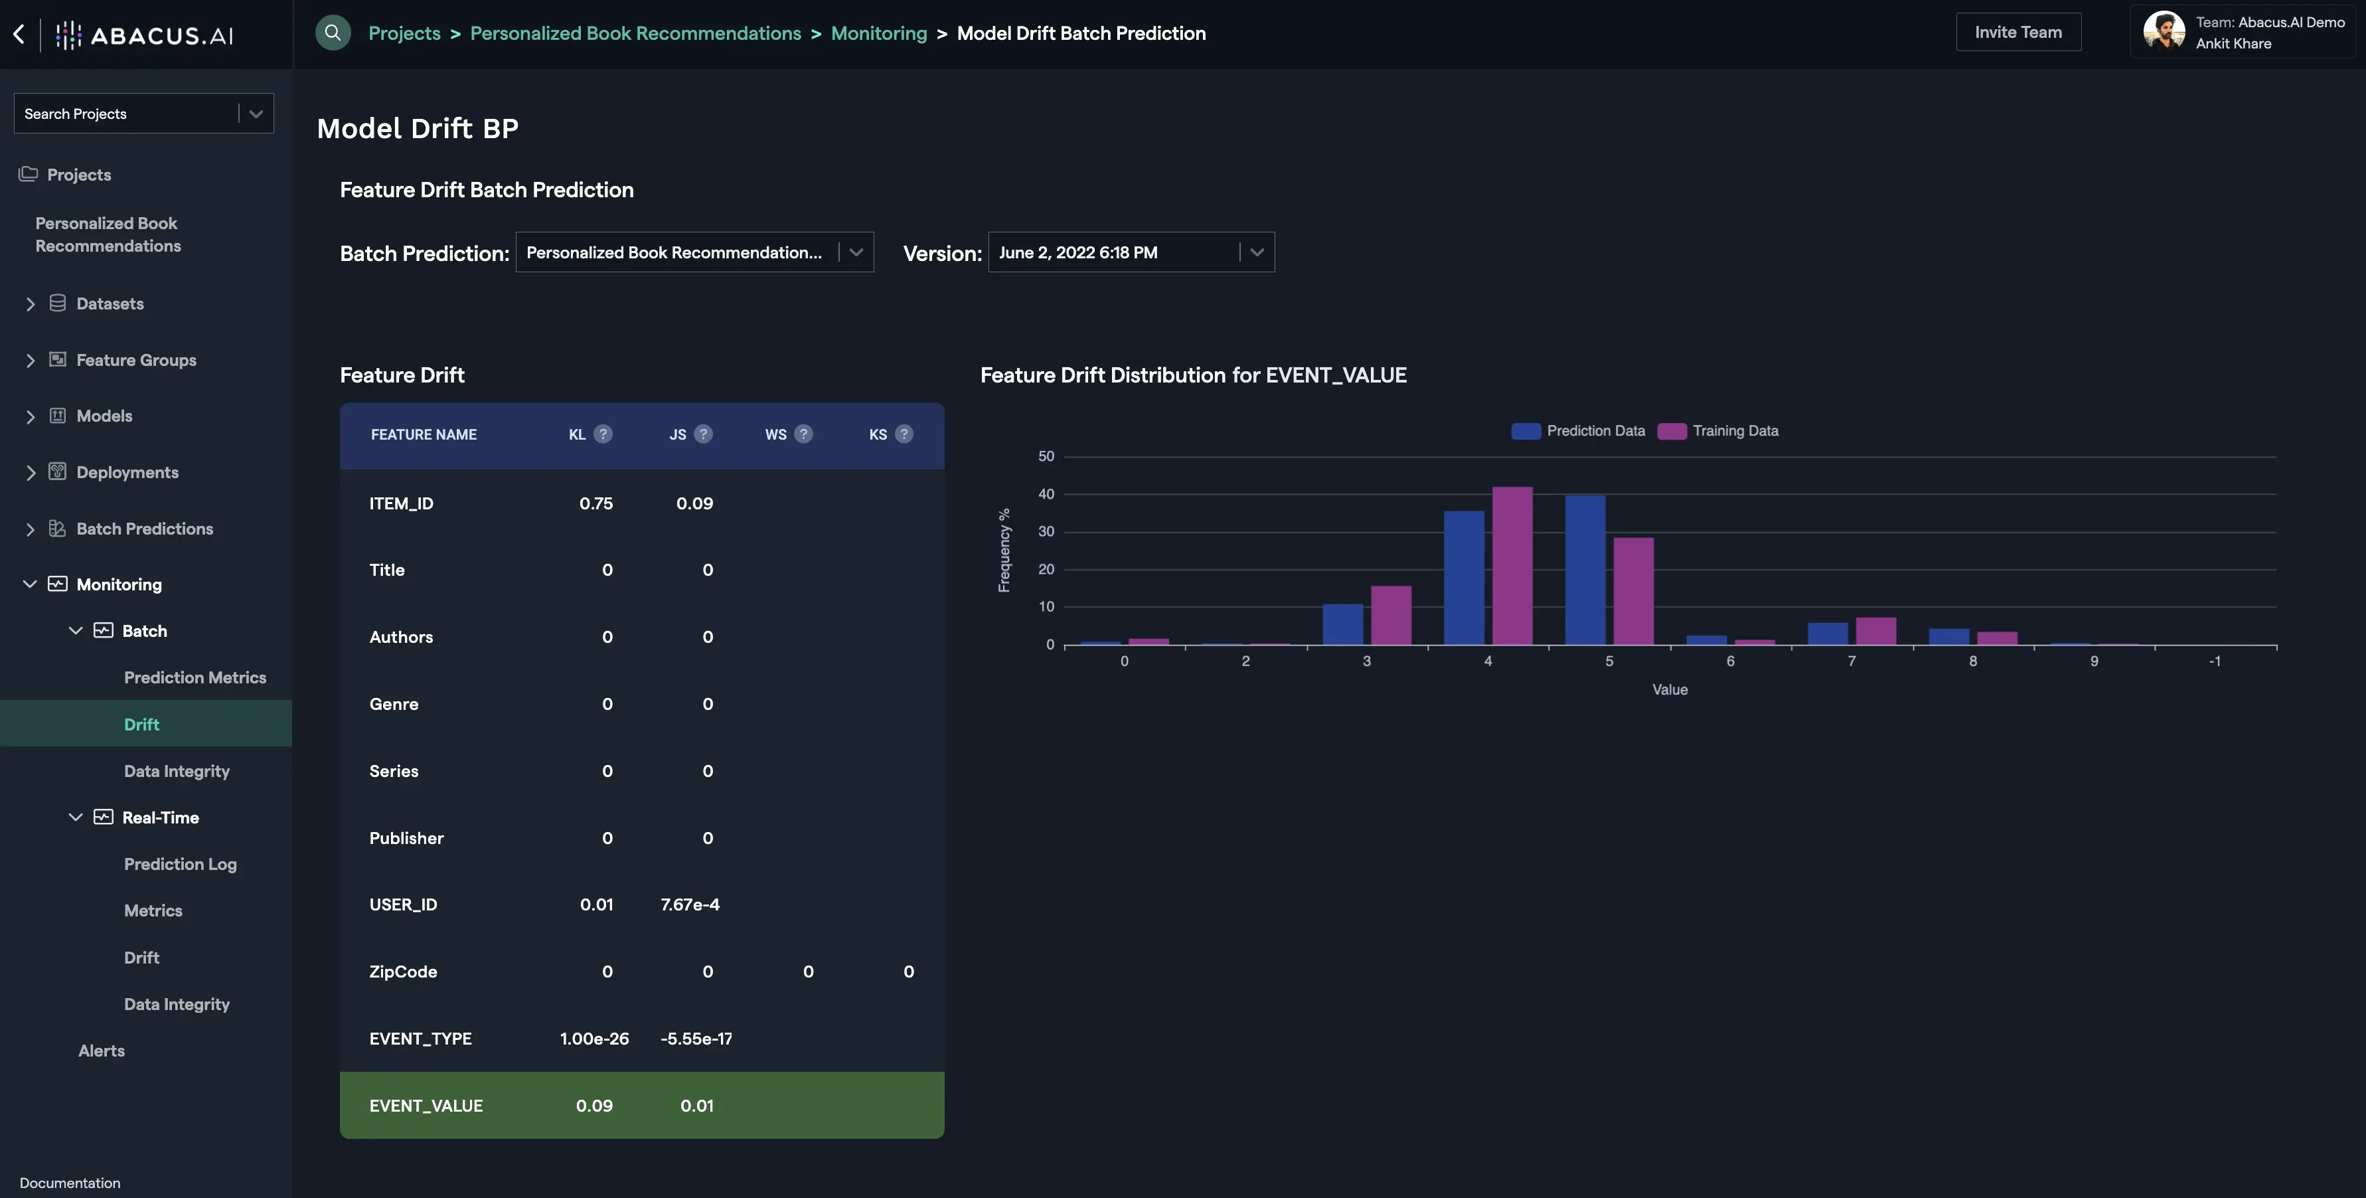Open the Documentation link
Viewport: 2366px width, 1198px height.
tap(70, 1182)
